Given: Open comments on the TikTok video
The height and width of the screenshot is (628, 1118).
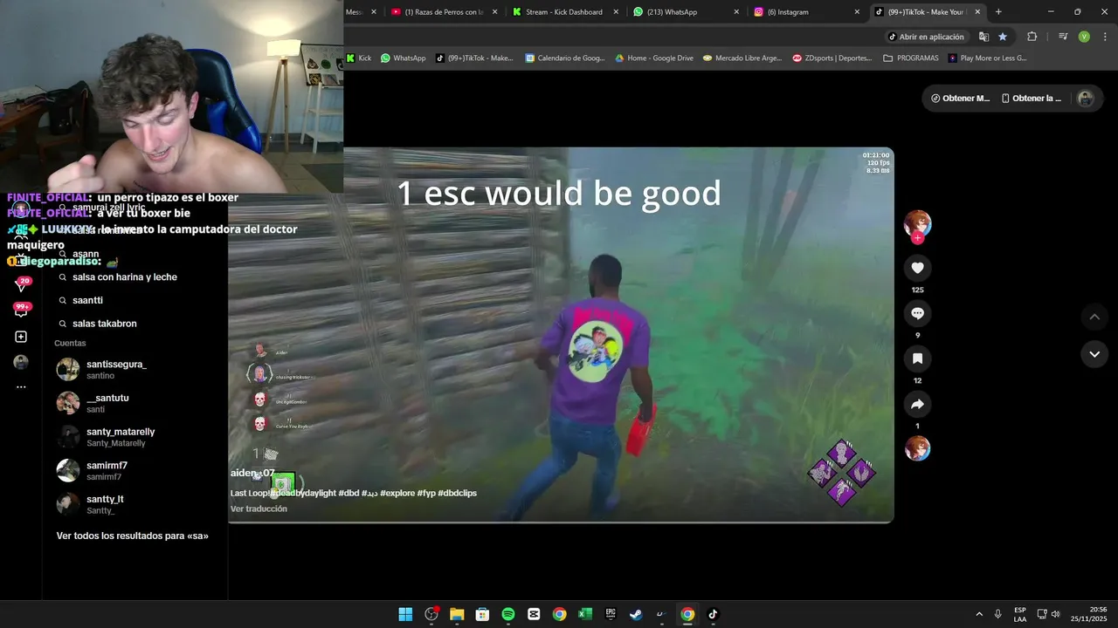Looking at the screenshot, I should 917,313.
